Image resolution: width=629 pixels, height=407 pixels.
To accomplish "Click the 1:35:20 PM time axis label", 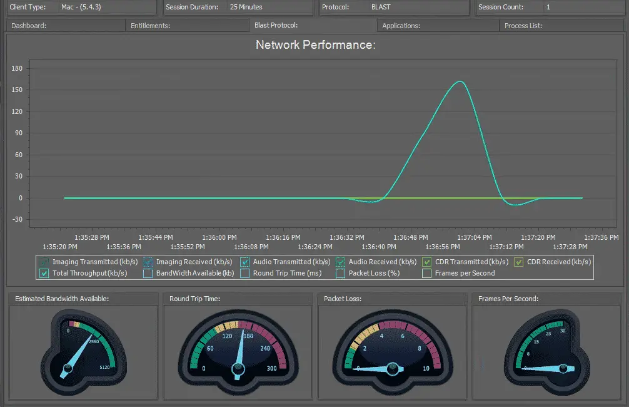I will coord(60,247).
